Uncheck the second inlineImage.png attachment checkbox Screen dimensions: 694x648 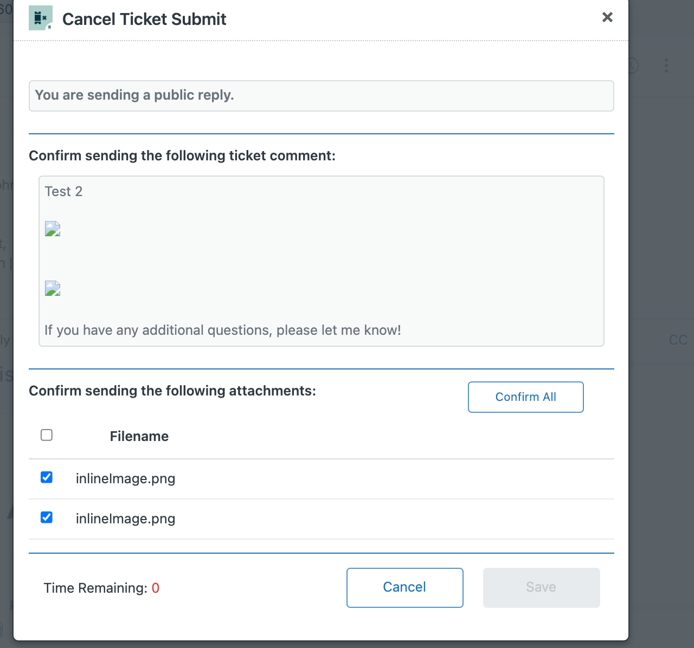pos(47,517)
